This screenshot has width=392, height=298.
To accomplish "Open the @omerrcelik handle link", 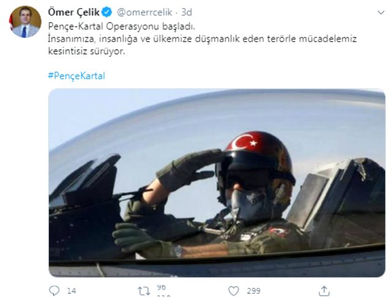I will pos(145,12).
